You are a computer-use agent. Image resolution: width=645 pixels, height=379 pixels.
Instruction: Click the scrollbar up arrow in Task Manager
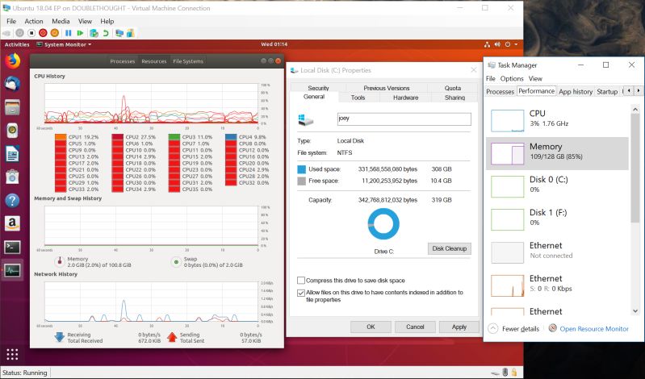635,110
